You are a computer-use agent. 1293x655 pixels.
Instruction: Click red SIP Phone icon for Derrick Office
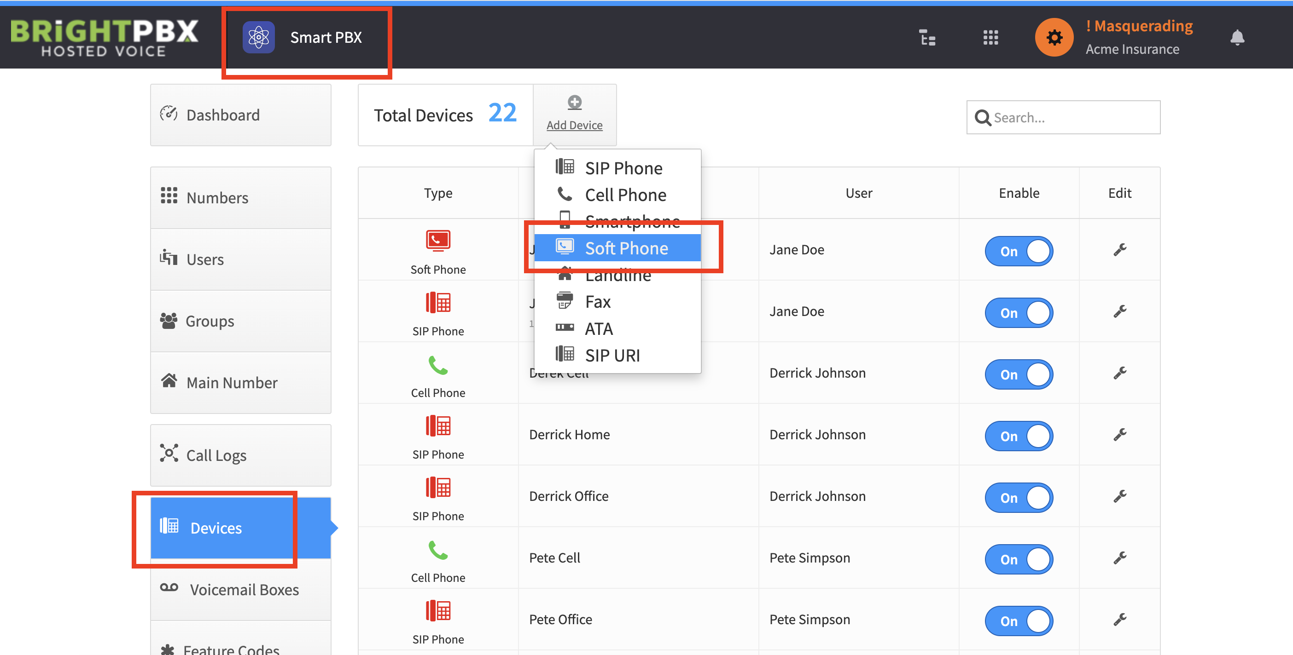(x=438, y=488)
